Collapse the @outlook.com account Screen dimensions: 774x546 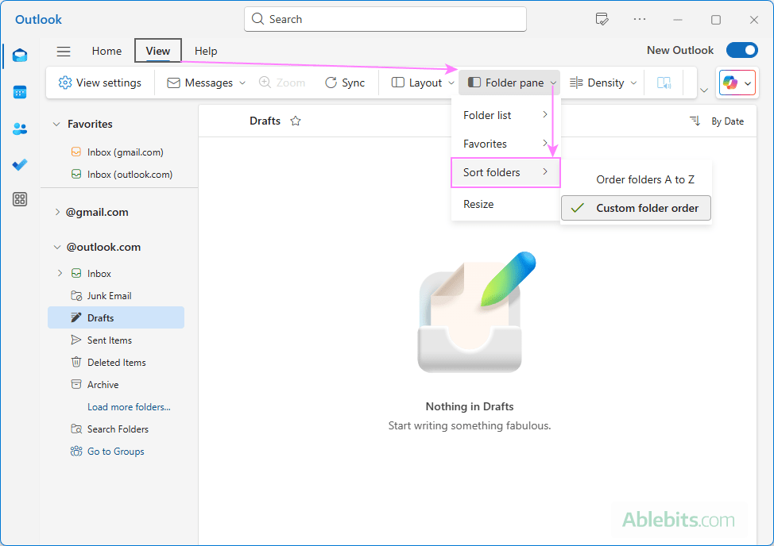pyautogui.click(x=57, y=248)
